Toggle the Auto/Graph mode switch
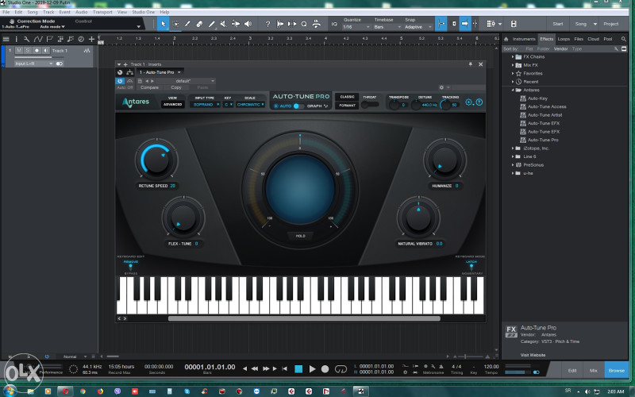Image resolution: width=635 pixels, height=397 pixels. [x=299, y=106]
